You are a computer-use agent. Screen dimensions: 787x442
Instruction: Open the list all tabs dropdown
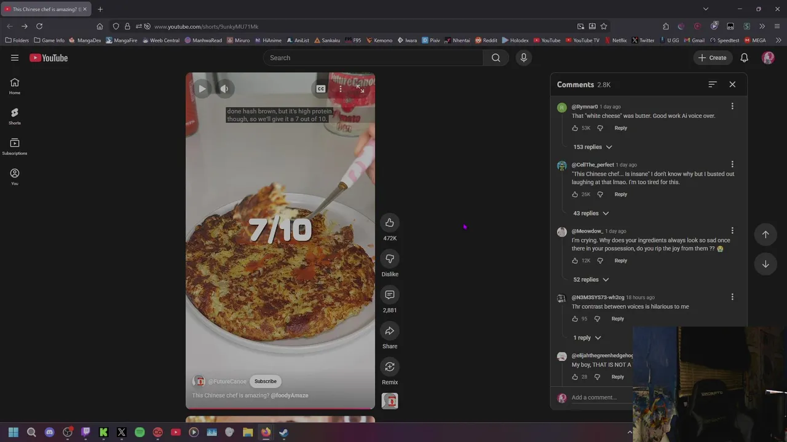coord(706,9)
